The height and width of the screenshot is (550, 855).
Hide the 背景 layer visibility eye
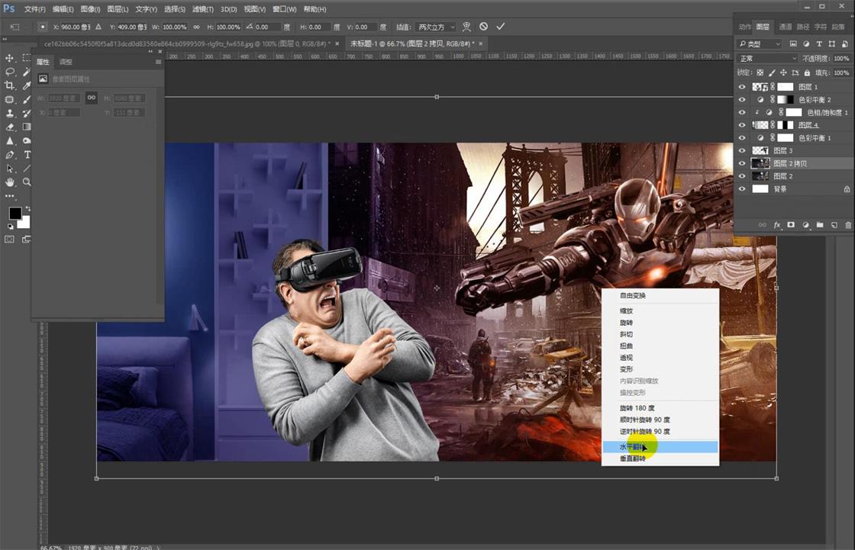pyautogui.click(x=742, y=189)
